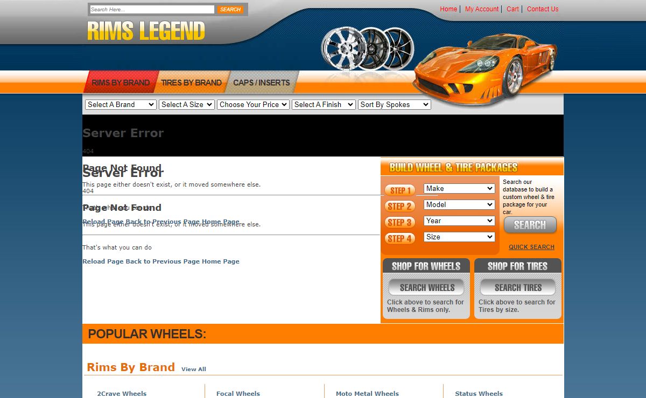The image size is (646, 398).
Task: Click the Search Wheels button
Action: click(x=426, y=287)
